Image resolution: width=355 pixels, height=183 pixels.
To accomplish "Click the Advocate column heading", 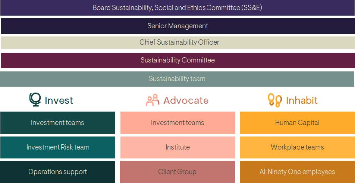I will pyautogui.click(x=186, y=100).
